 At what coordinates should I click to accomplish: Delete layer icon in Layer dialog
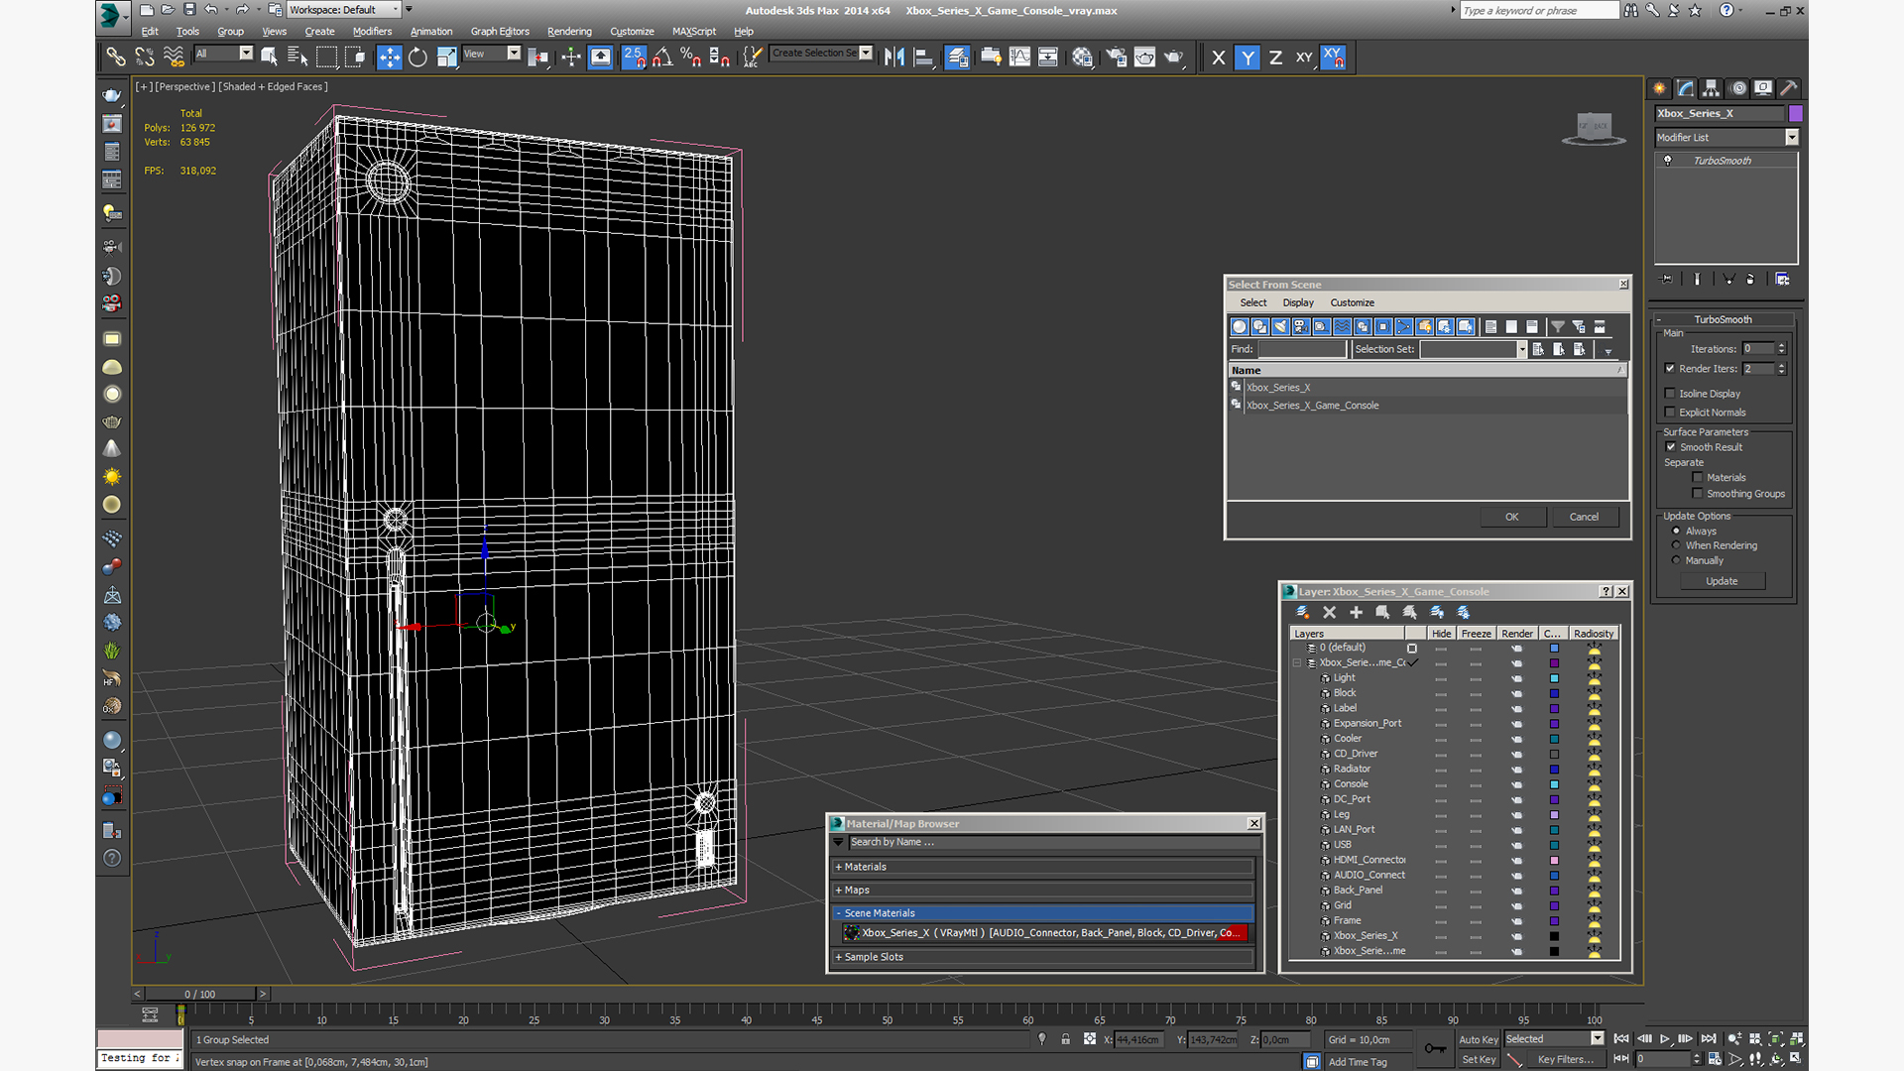coord(1329,613)
